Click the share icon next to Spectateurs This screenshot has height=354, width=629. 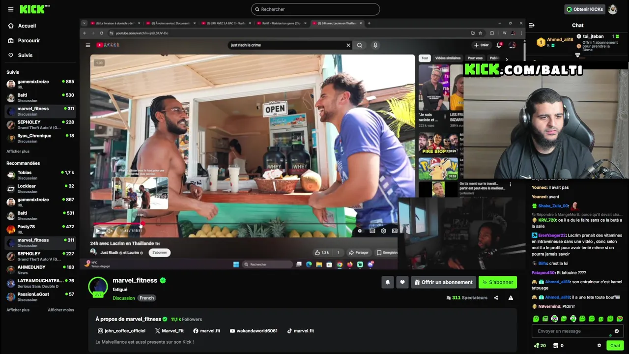(496, 298)
